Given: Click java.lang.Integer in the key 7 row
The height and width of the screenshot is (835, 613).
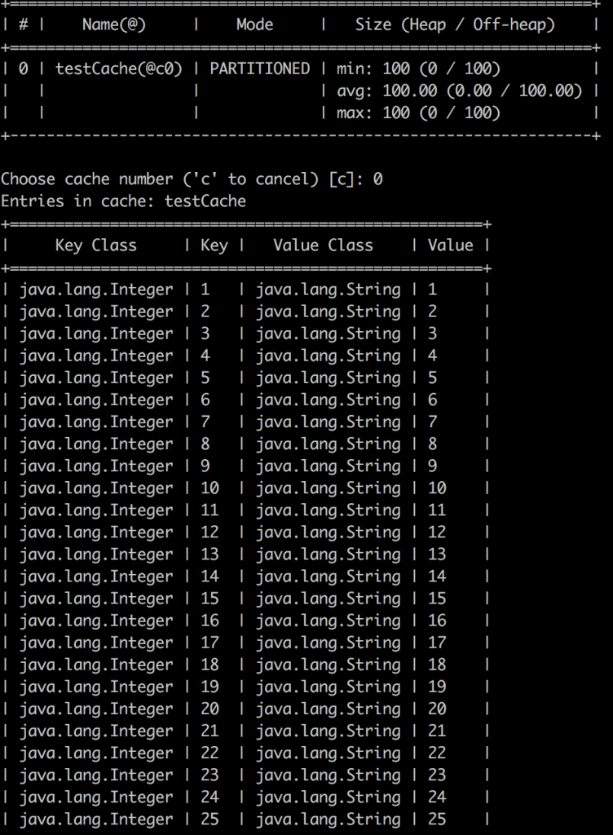Looking at the screenshot, I should click(x=96, y=422).
